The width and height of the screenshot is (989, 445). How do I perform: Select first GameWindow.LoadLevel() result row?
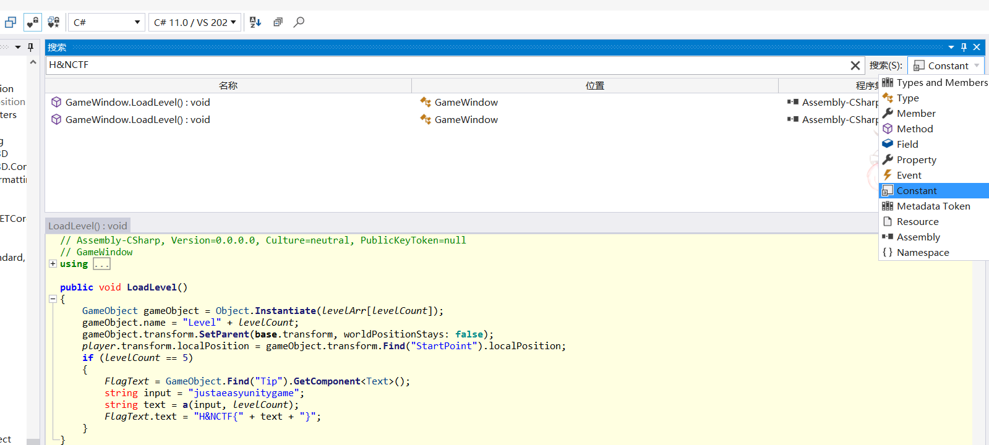tap(461, 102)
